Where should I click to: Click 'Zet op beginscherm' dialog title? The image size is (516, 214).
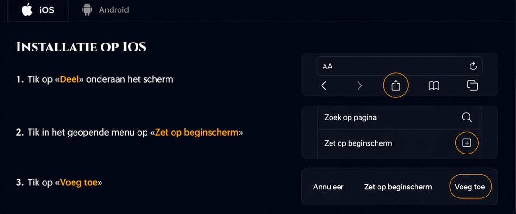click(x=398, y=187)
